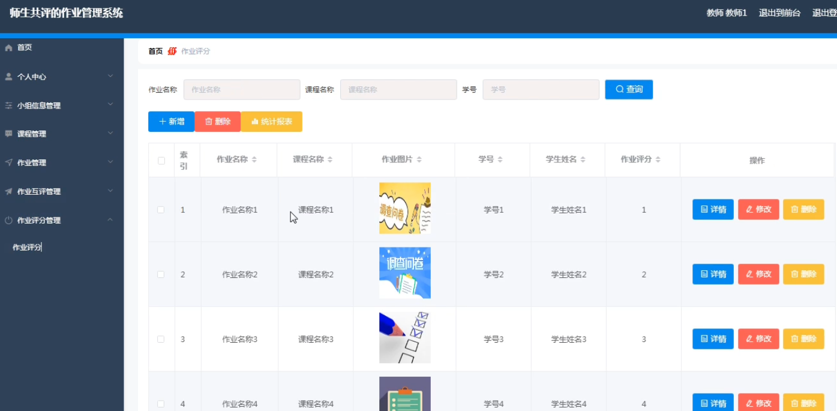Viewport: 837px width, 411px height.
Task: Click 退出到前台 in the top bar
Action: pos(779,13)
